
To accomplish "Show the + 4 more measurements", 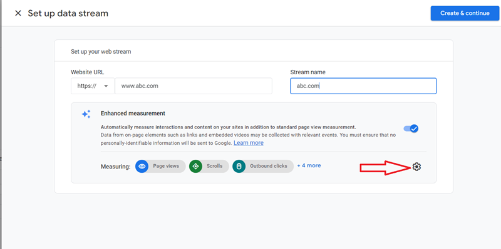I will point(309,165).
